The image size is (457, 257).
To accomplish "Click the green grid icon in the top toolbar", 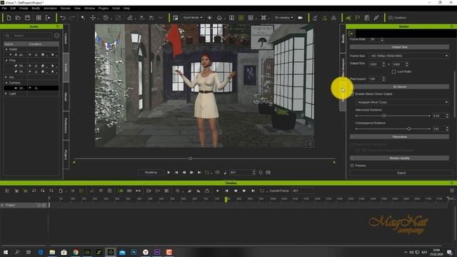I will [x=241, y=18].
